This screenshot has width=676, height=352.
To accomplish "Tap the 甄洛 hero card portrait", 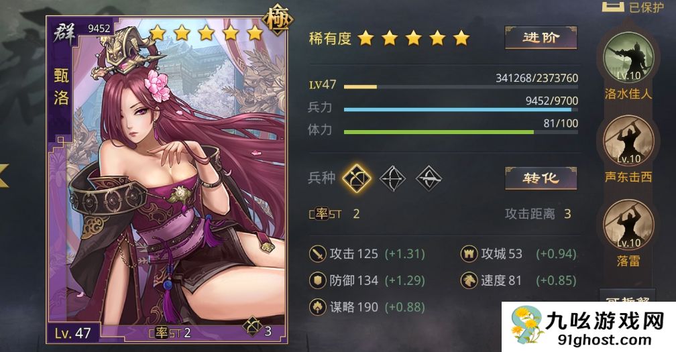I will pyautogui.click(x=167, y=179).
